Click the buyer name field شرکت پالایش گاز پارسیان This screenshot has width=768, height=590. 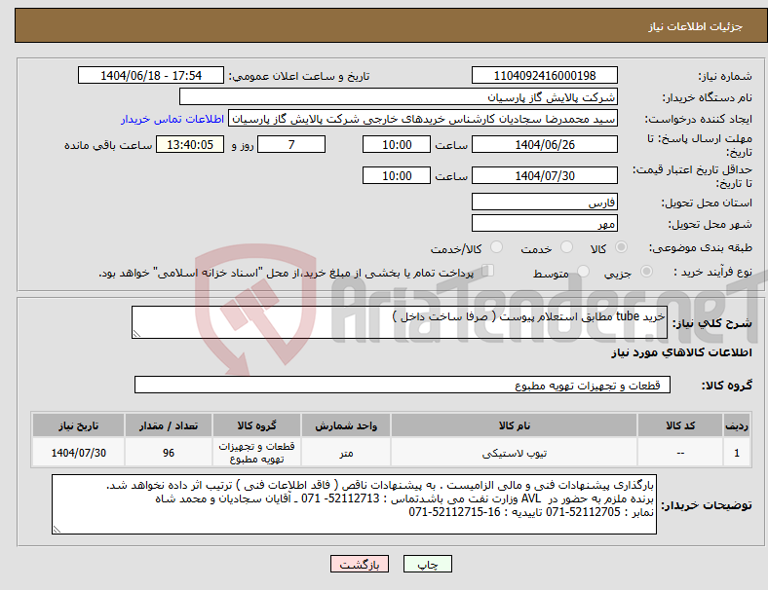click(399, 96)
